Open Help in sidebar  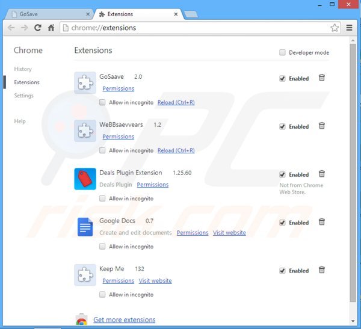click(x=20, y=121)
